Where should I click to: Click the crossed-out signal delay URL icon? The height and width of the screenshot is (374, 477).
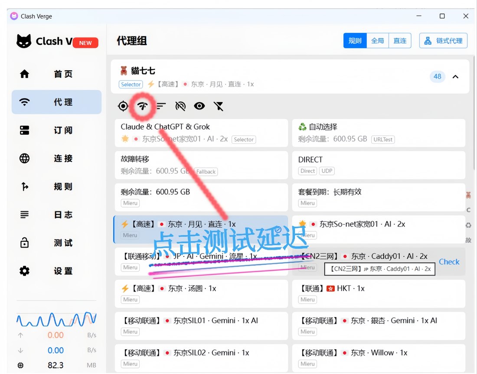pos(180,106)
